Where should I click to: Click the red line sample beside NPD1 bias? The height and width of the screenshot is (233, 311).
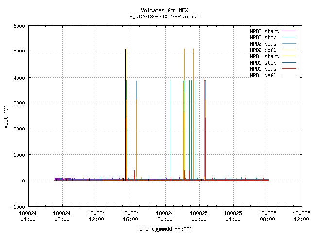[x=289, y=69]
